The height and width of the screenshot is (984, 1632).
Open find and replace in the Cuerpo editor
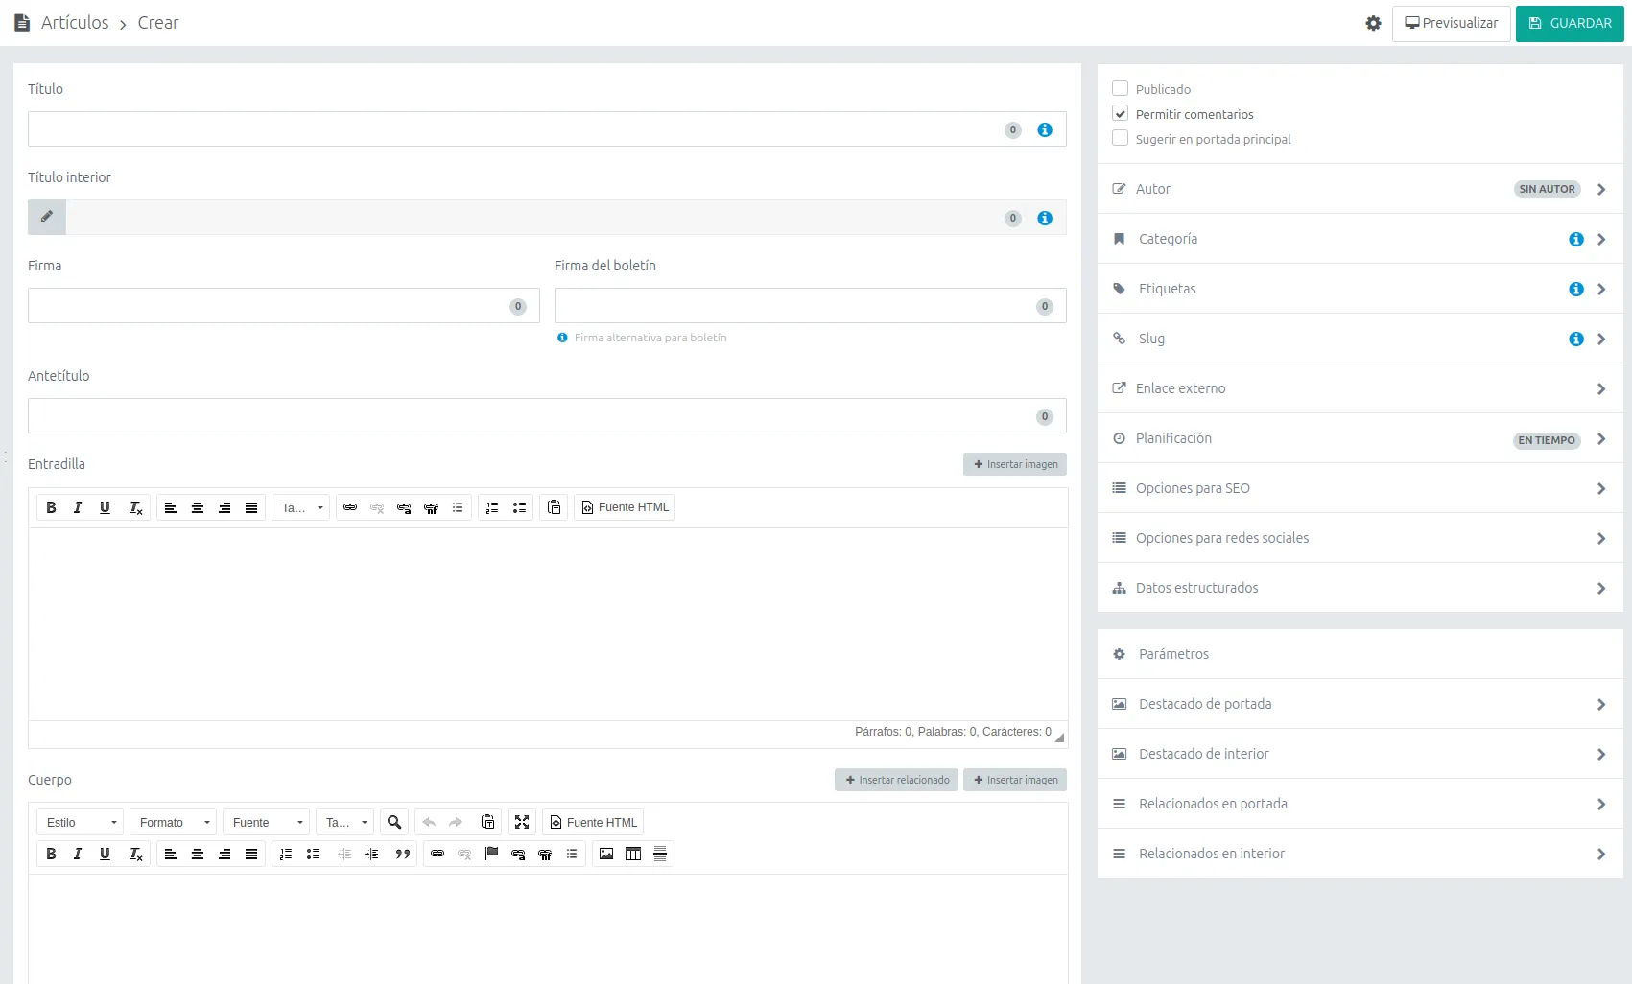click(394, 822)
